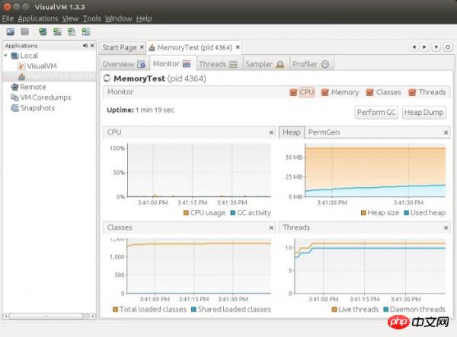Click the VisualVM application icon in tree
The height and width of the screenshot is (337, 457).
pos(21,66)
